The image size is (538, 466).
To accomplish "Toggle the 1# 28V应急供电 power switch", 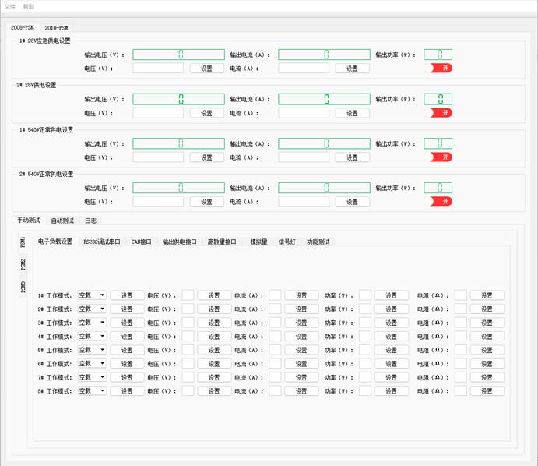I will tap(438, 68).
